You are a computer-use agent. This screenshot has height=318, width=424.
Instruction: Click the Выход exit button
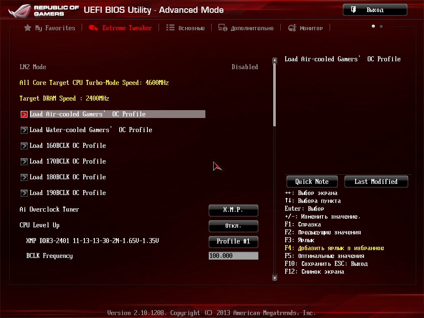375,10
